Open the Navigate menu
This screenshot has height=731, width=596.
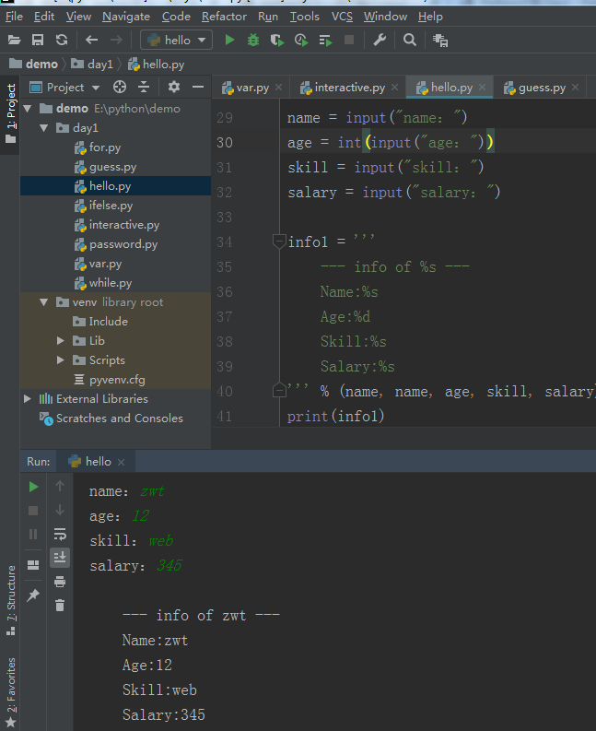[126, 17]
